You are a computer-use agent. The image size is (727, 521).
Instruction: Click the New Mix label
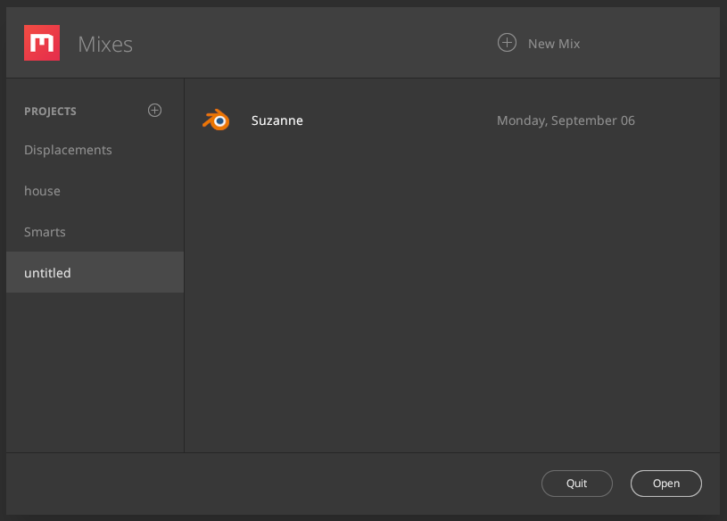554,44
